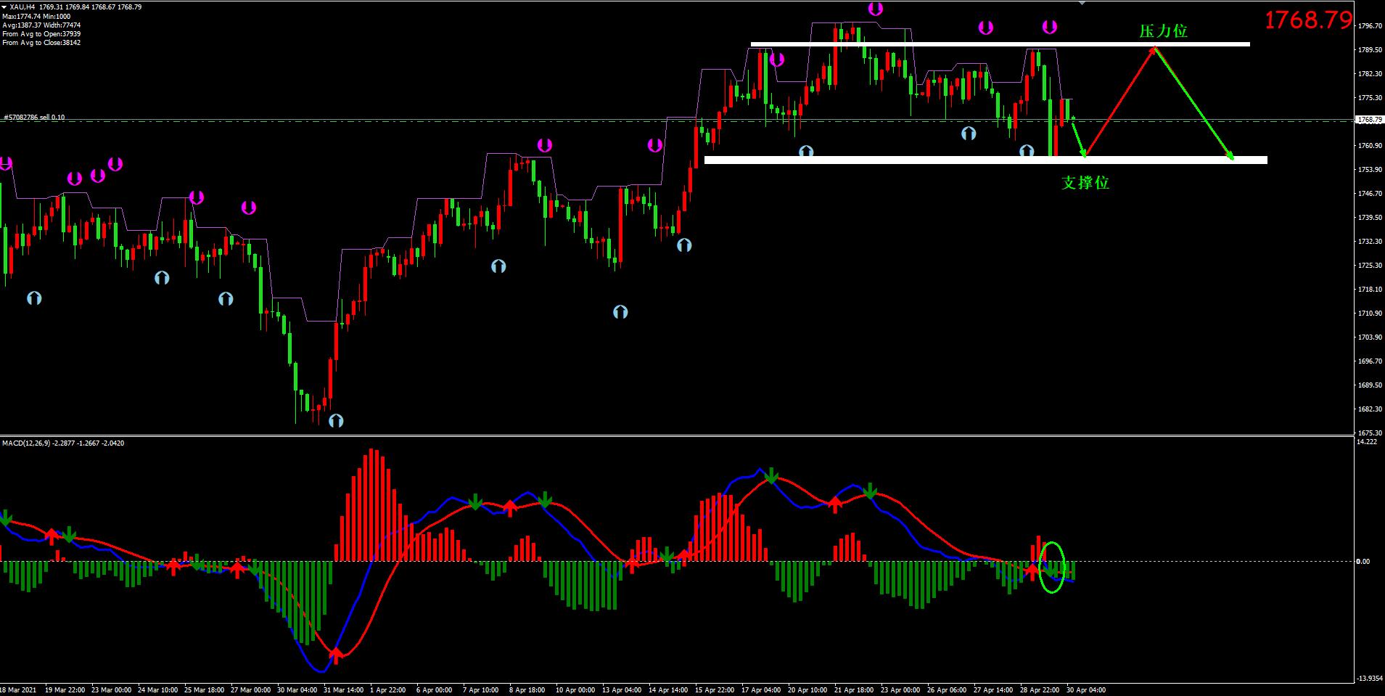Screen dimensions: 1385x696
Task: Click the green 支撑位 text label
Action: [x=1085, y=183]
